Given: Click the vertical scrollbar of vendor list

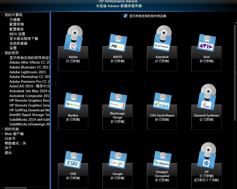Looking at the screenshot, I should 236,73.
